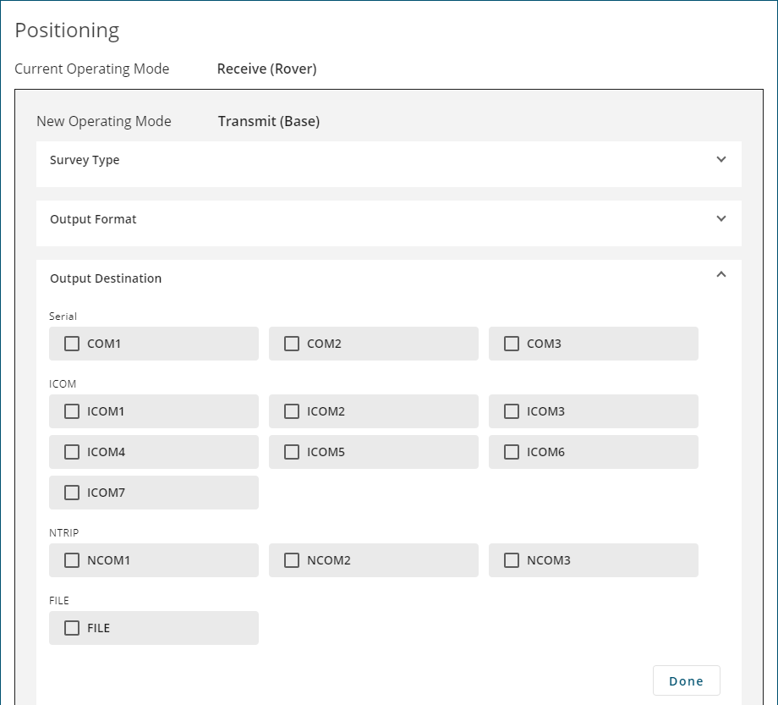Expand the Output Format section

tap(388, 219)
